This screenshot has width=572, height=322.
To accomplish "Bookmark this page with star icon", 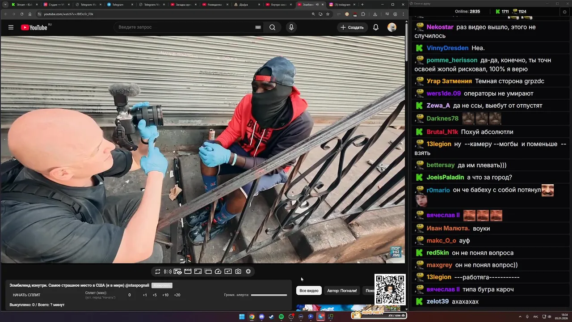I will coord(328,14).
